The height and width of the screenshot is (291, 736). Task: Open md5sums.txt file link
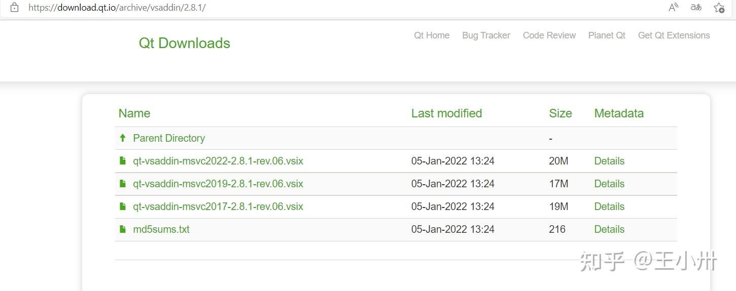tap(161, 229)
